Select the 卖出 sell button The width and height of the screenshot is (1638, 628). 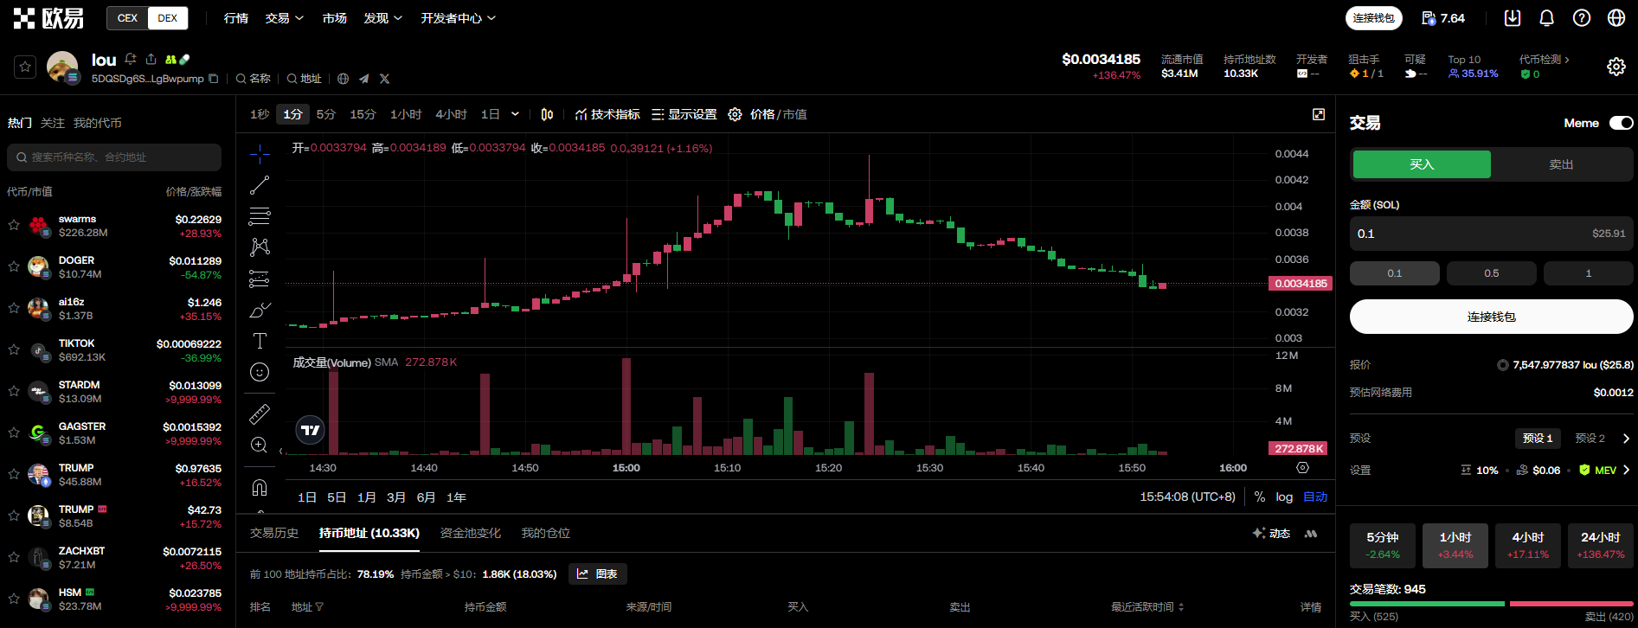[x=1561, y=164]
